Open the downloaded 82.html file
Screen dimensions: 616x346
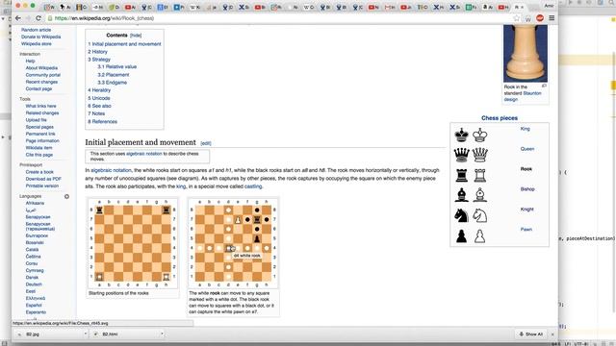coord(125,334)
